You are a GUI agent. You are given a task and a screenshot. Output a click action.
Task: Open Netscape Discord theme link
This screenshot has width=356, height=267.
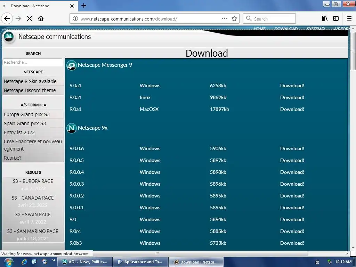pos(30,90)
